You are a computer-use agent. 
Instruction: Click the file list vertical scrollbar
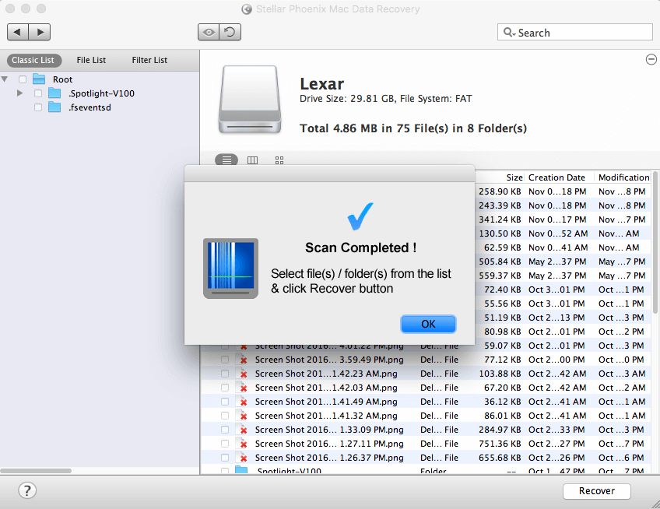(x=655, y=242)
